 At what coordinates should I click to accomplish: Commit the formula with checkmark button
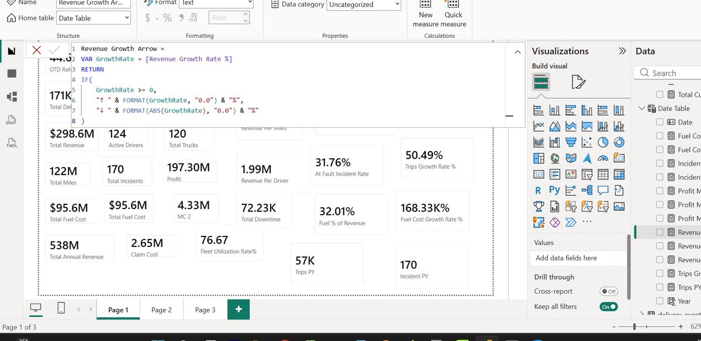(x=54, y=50)
